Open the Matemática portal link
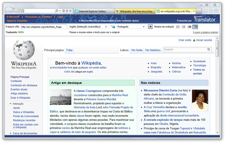This screenshot has height=143, width=225. [x=179, y=67]
